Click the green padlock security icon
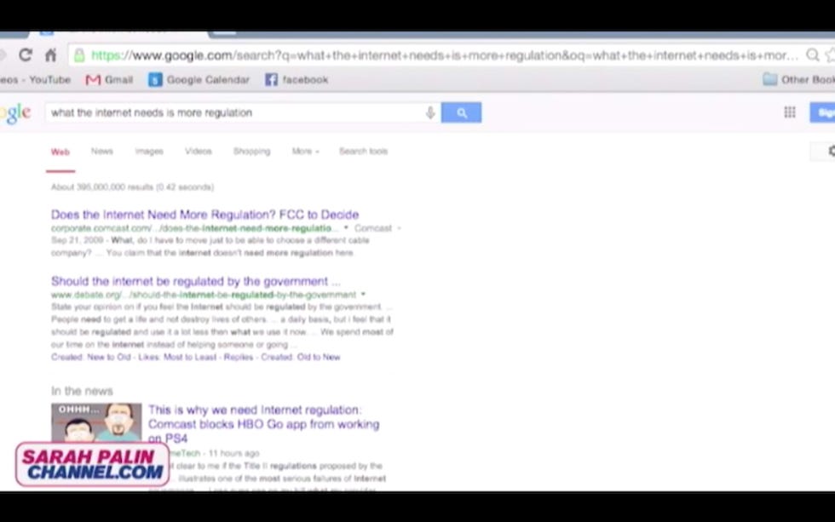This screenshot has height=522, width=835. click(x=79, y=55)
